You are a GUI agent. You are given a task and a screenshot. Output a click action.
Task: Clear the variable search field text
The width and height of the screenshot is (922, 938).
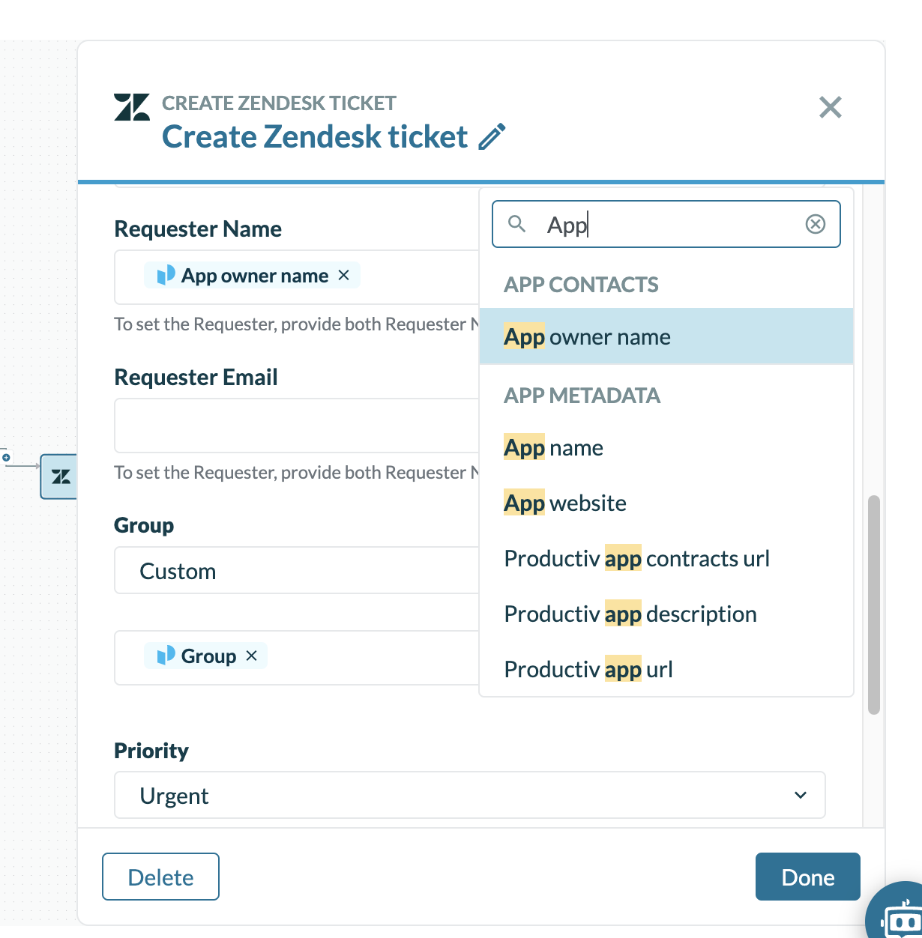pos(815,224)
